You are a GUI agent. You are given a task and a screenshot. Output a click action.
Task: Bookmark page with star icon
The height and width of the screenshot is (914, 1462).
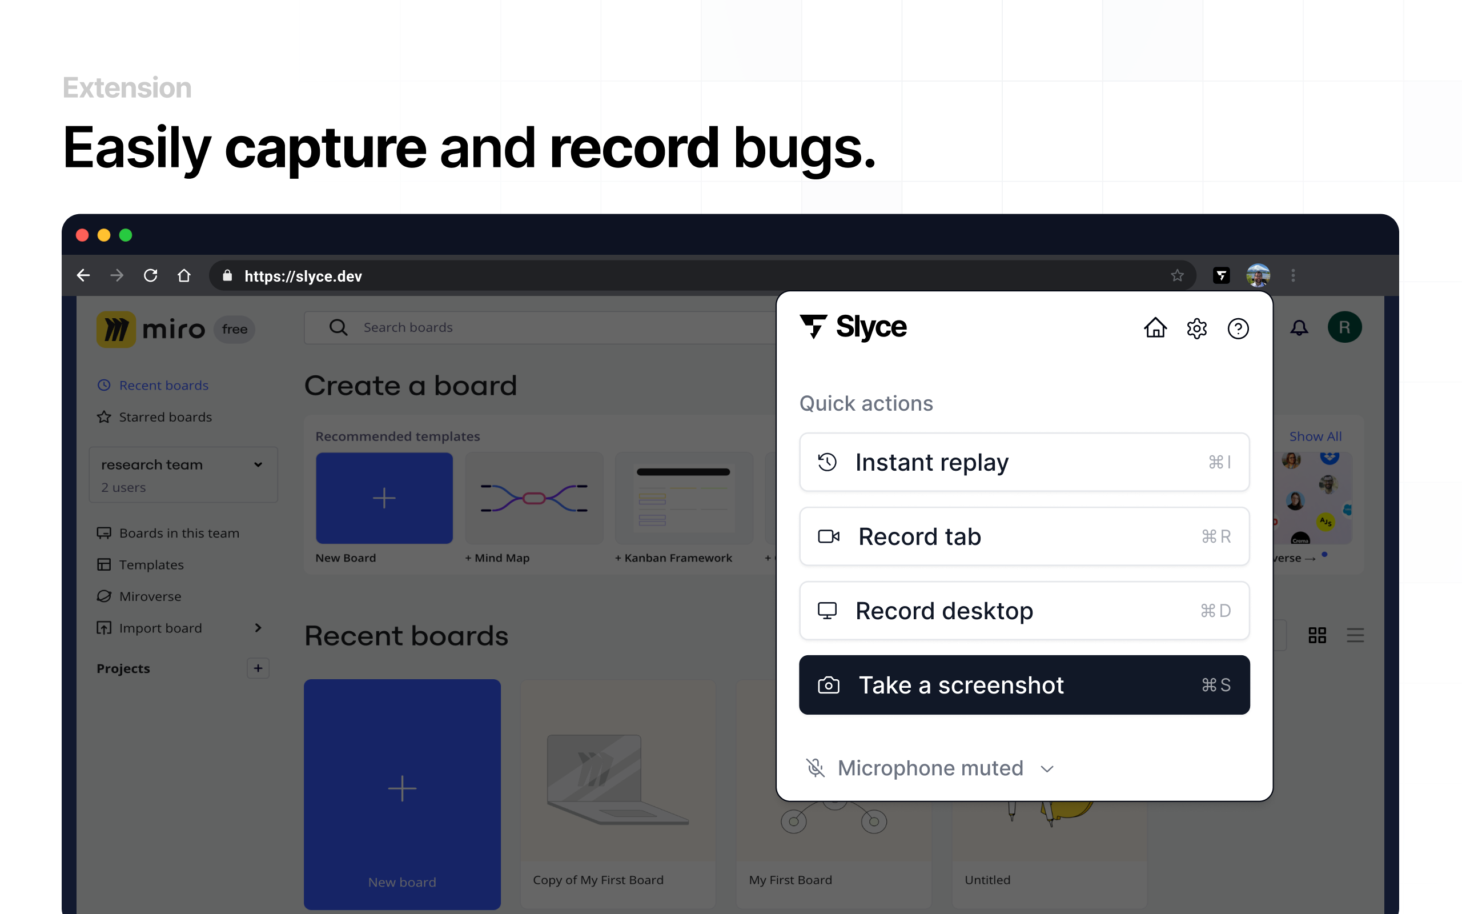(1177, 276)
